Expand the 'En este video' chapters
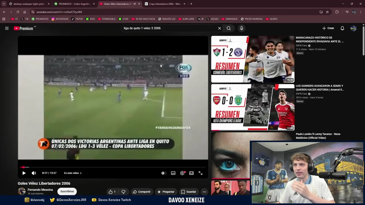The width and height of the screenshot is (365, 205). point(73,173)
